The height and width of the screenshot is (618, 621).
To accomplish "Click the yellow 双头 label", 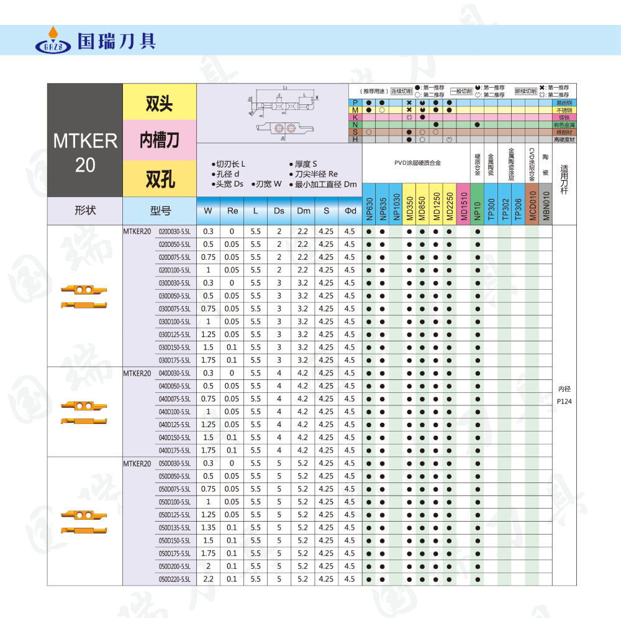I will point(160,102).
